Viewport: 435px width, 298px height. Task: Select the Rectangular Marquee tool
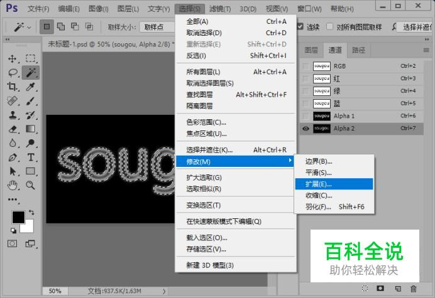(31, 58)
